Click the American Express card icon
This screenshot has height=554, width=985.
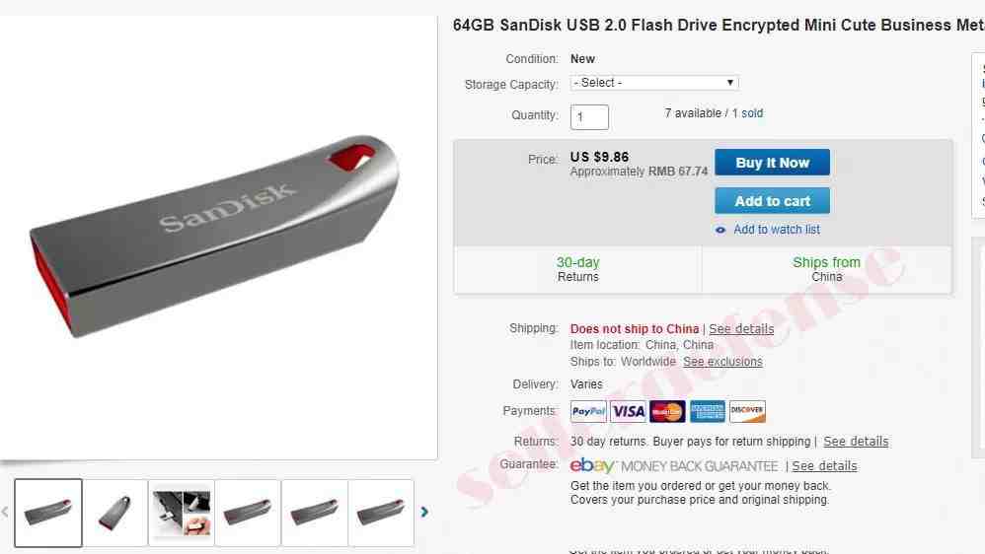[708, 412]
